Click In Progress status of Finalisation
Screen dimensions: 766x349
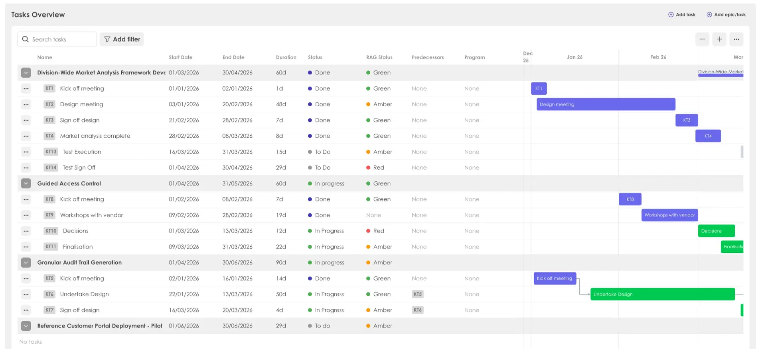(x=326, y=247)
